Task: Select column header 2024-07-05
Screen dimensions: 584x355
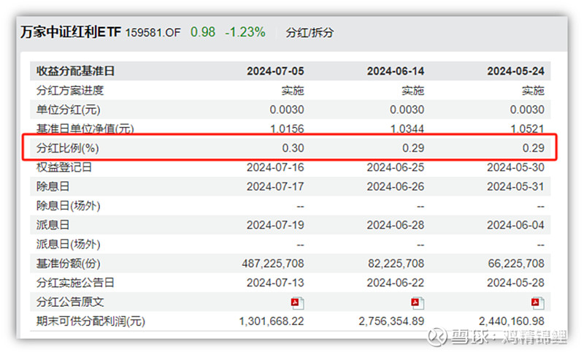Action: click(275, 71)
